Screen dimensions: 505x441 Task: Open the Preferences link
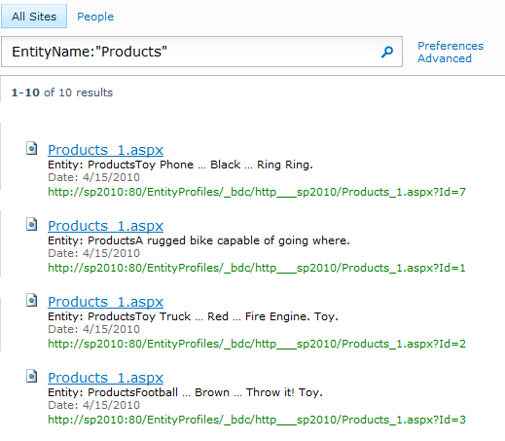(x=451, y=46)
